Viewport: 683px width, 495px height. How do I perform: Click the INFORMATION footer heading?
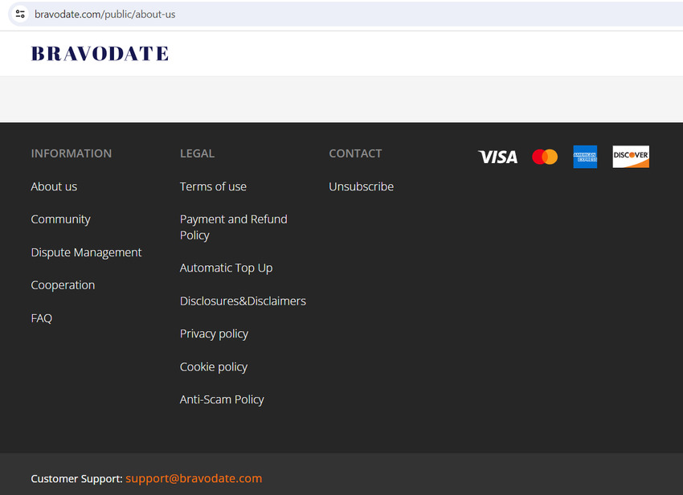click(x=72, y=153)
